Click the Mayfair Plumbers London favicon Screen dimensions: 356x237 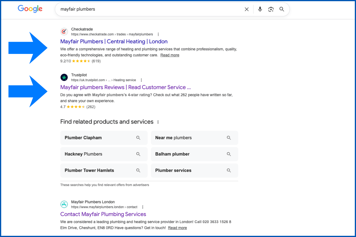pyautogui.click(x=64, y=204)
